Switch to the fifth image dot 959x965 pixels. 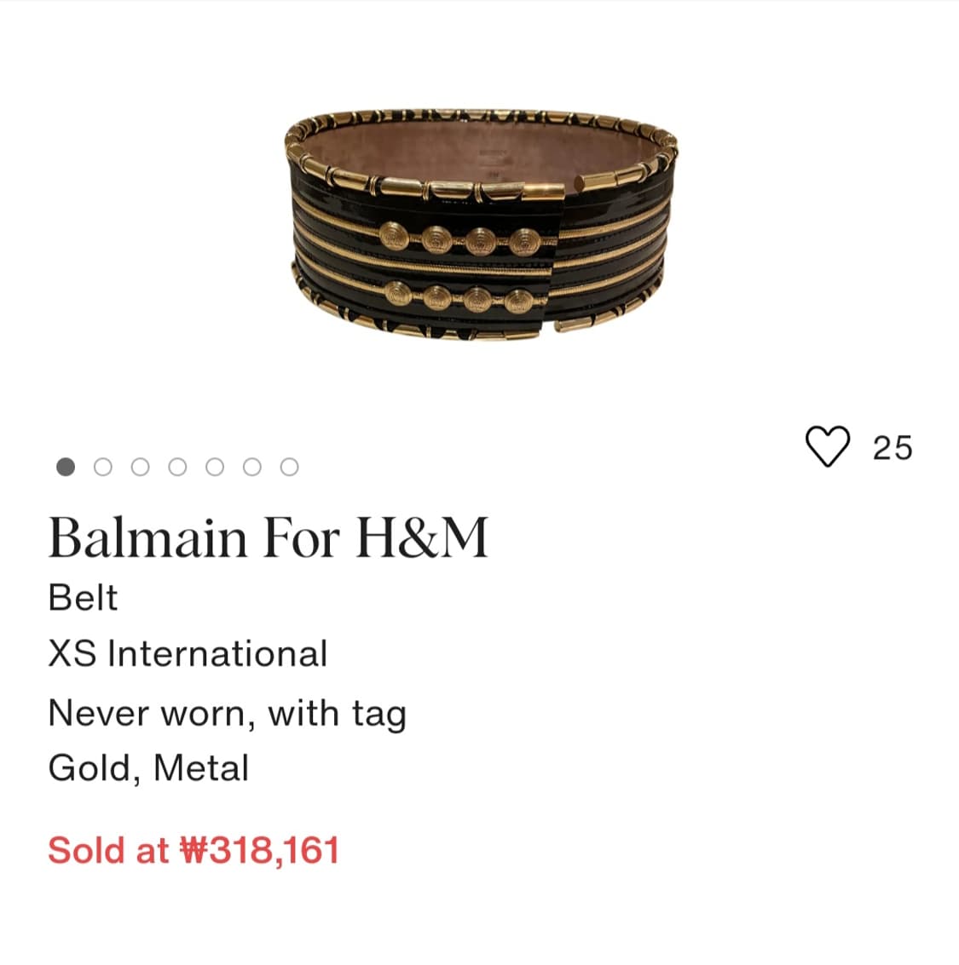pos(214,467)
